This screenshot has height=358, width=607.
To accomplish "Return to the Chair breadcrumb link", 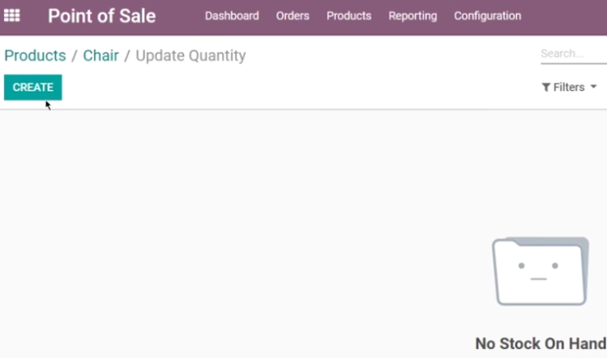I will 101,56.
